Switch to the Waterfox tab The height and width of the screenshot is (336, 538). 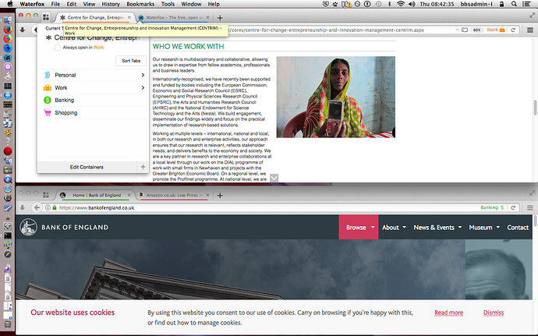(174, 17)
